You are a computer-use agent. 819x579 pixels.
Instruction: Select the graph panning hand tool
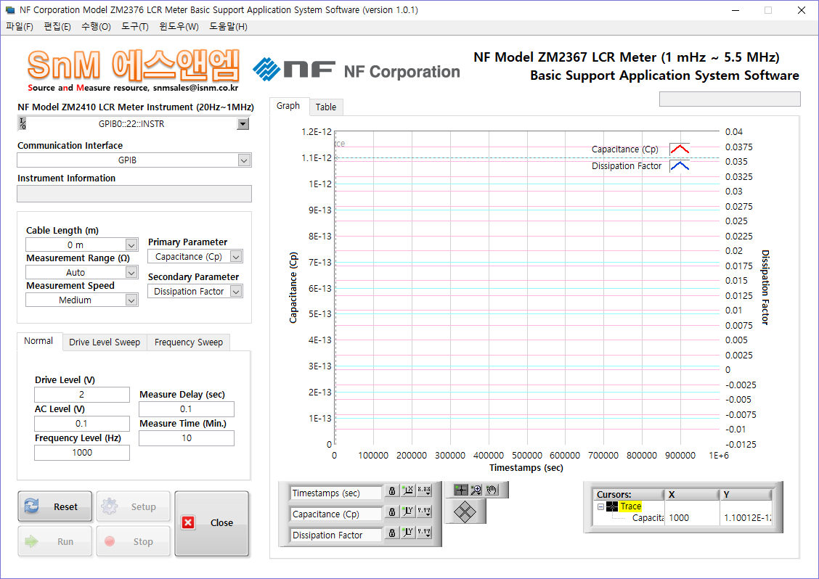tap(492, 490)
